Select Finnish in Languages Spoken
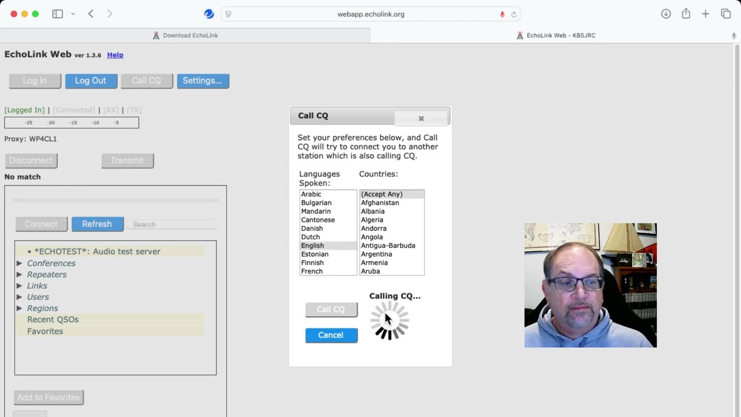The image size is (741, 417). pyautogui.click(x=328, y=262)
